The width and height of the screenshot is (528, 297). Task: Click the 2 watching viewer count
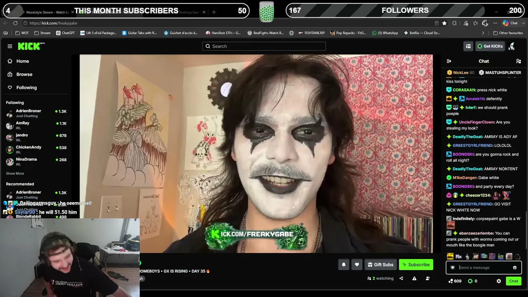coord(380,278)
